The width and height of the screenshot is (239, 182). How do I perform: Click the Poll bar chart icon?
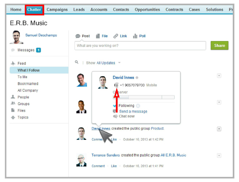(135, 36)
